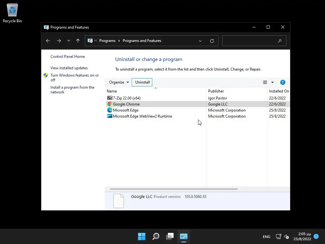Click the 22/6/2022 date for 7-Zip
Viewport: 325px width, 244px height.
click(277, 98)
